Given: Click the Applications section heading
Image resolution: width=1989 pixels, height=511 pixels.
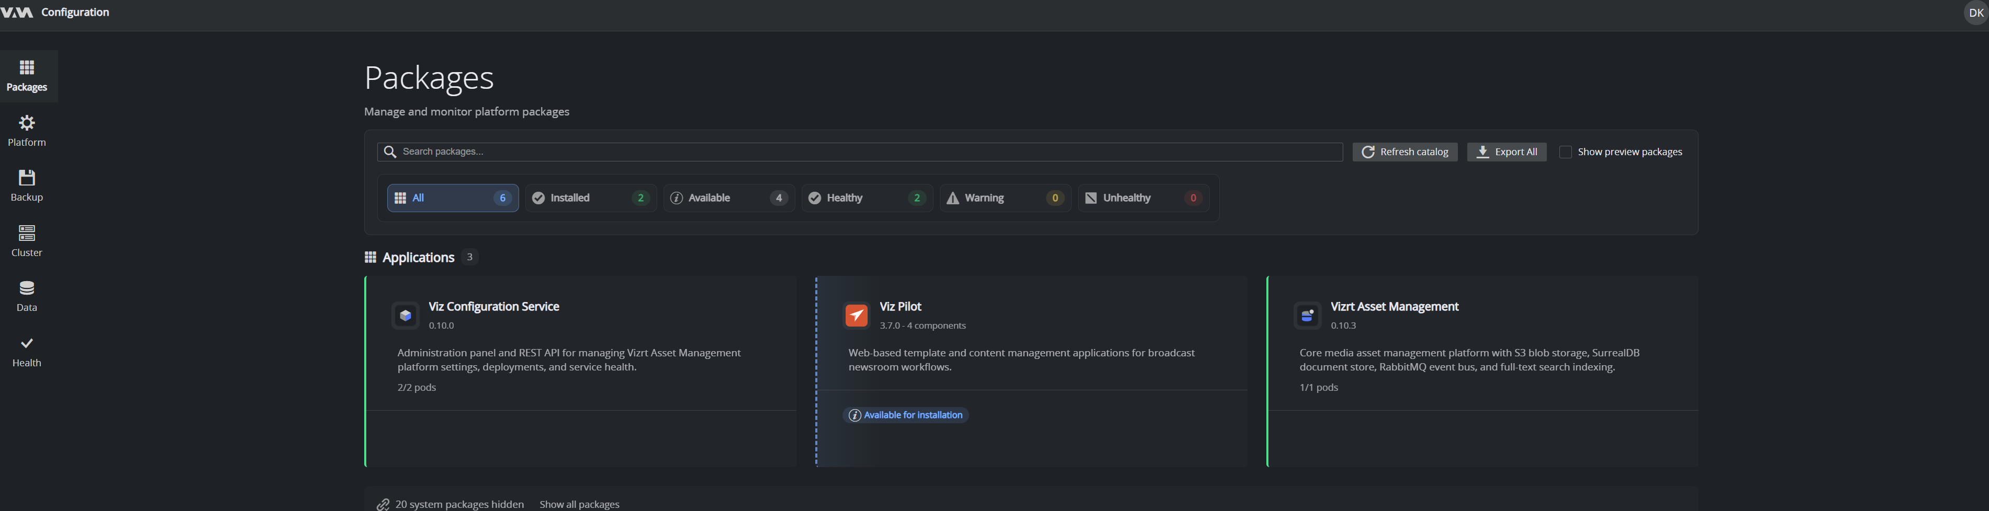Looking at the screenshot, I should [419, 258].
